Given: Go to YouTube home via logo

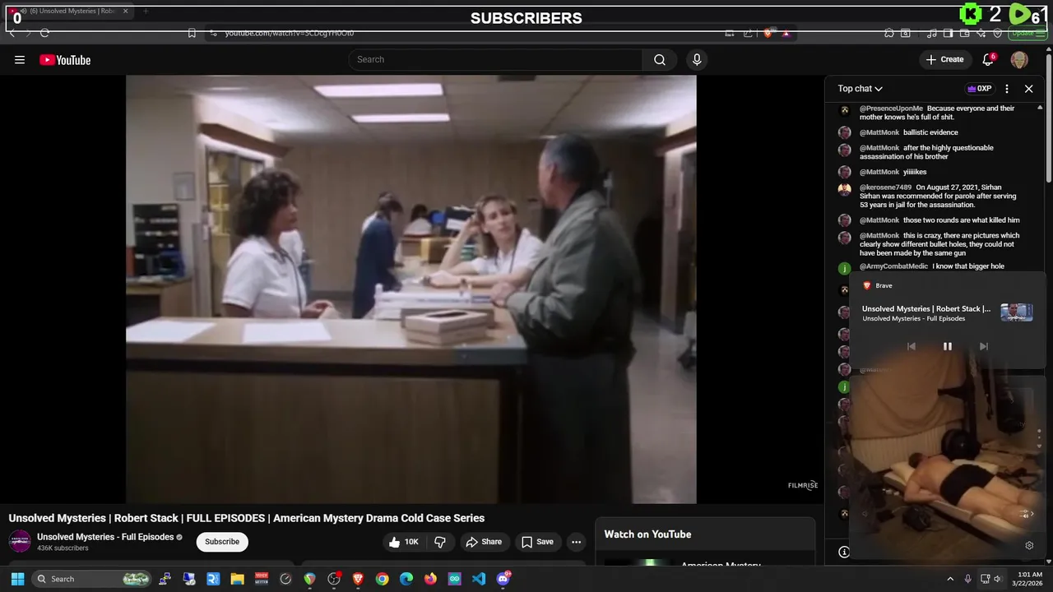Looking at the screenshot, I should (x=65, y=59).
